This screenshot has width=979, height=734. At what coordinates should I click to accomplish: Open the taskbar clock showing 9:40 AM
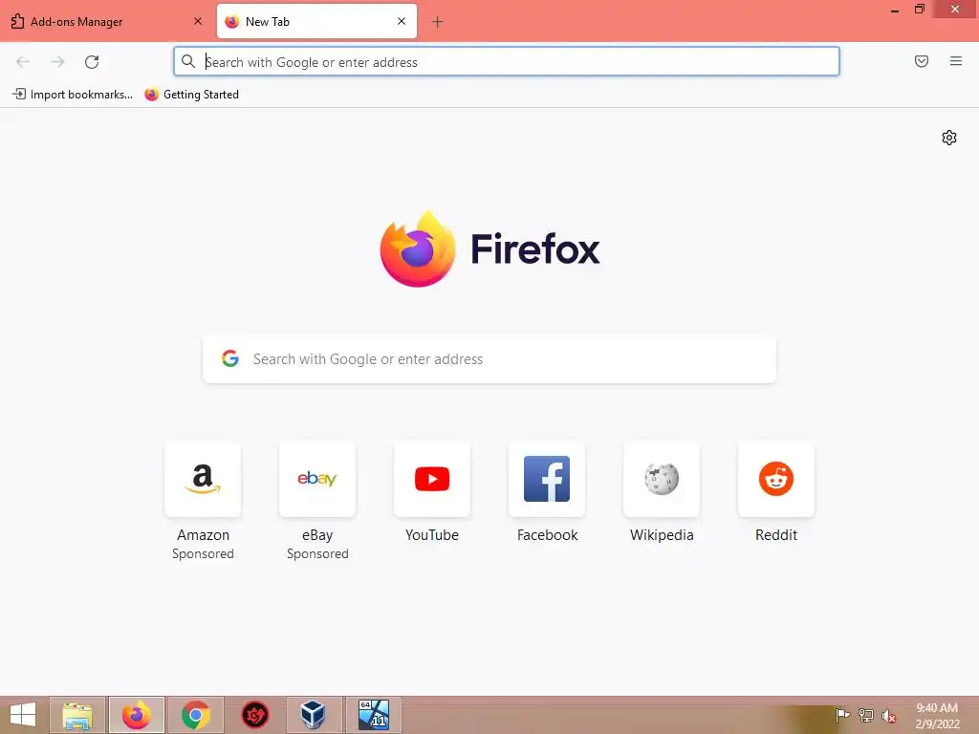pyautogui.click(x=937, y=716)
